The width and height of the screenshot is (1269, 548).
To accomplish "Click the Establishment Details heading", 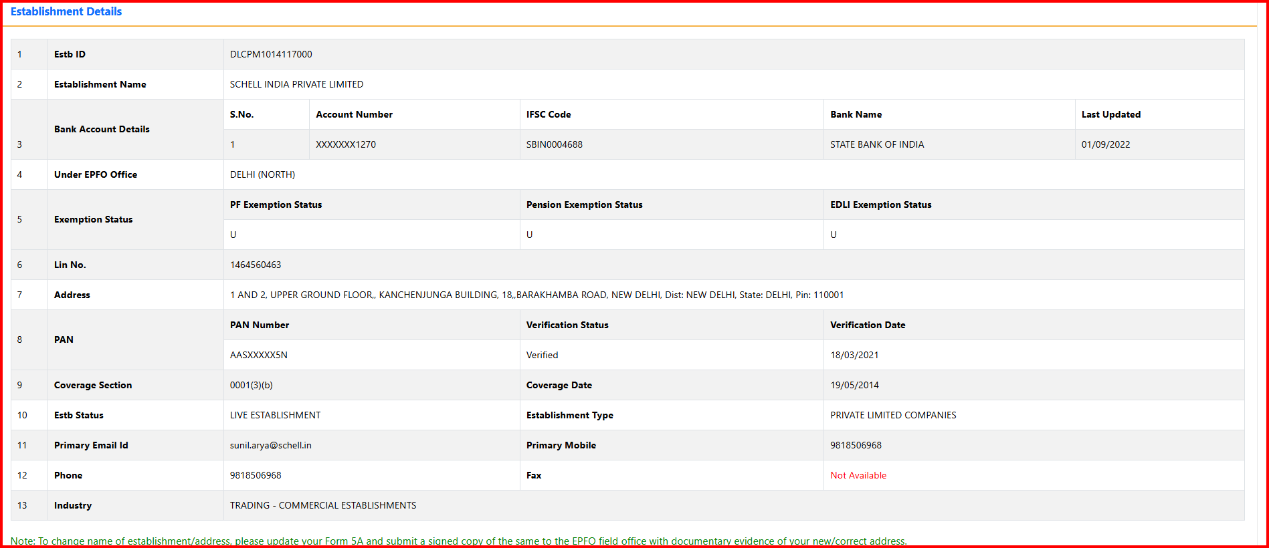I will point(66,11).
